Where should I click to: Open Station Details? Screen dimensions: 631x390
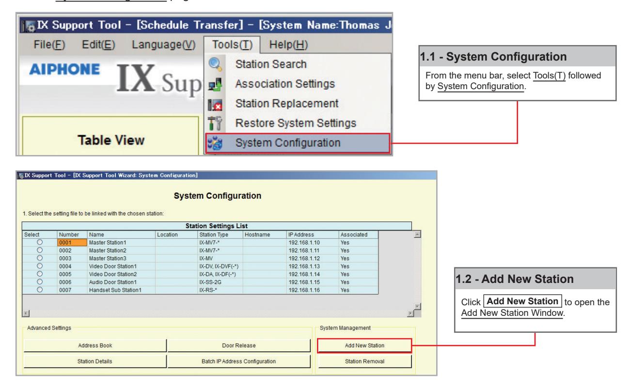pos(95,361)
